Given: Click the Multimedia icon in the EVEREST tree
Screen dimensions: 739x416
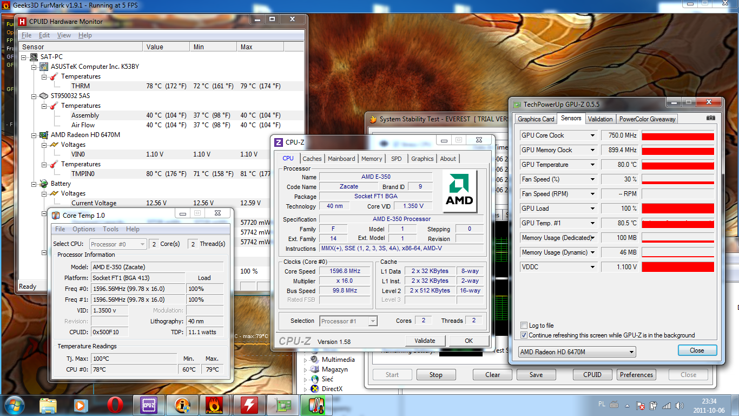Looking at the screenshot, I should 314,360.
